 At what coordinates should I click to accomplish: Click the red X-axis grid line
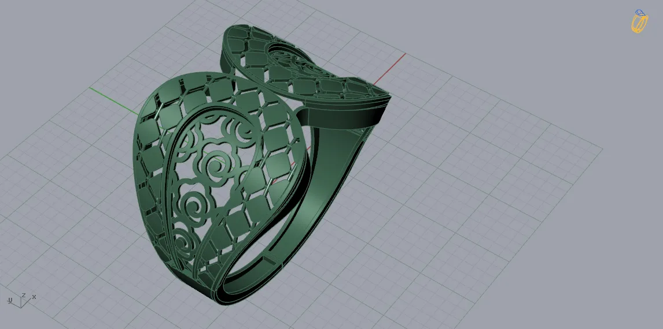(389, 69)
